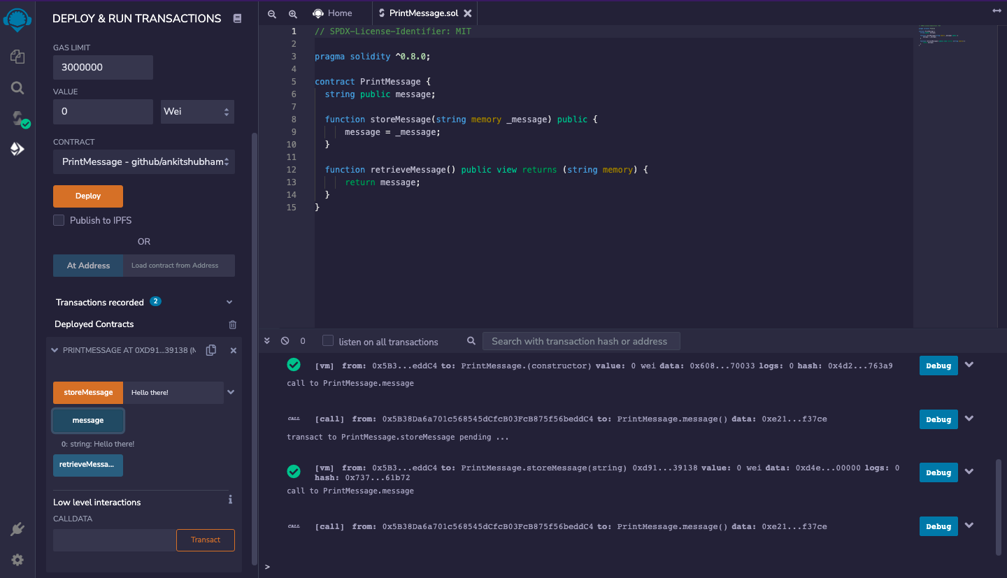Show the low level interactions info icon
This screenshot has width=1007, height=578.
tap(230, 500)
